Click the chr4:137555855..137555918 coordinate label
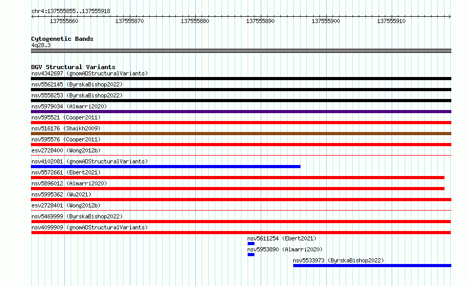Image resolution: width=466 pixels, height=286 pixels. pyautogui.click(x=71, y=11)
